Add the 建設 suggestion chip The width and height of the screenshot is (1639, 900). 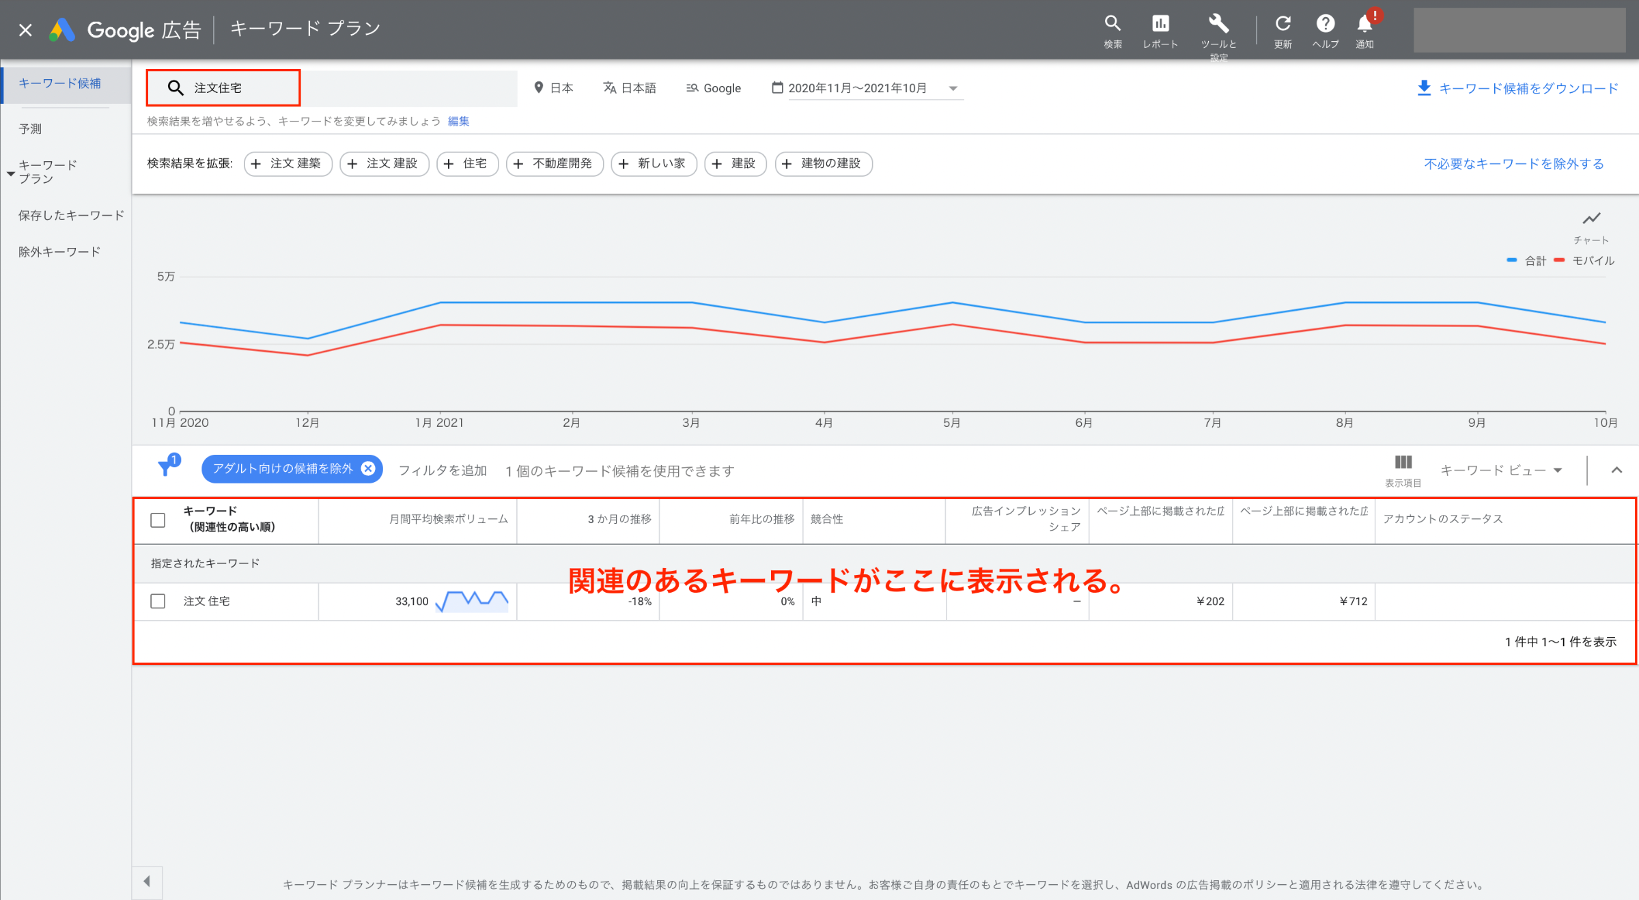click(x=736, y=163)
